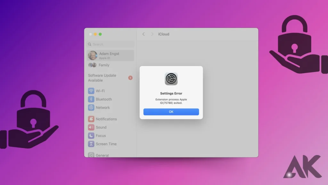Open Network settings via its globe icon

91,108
